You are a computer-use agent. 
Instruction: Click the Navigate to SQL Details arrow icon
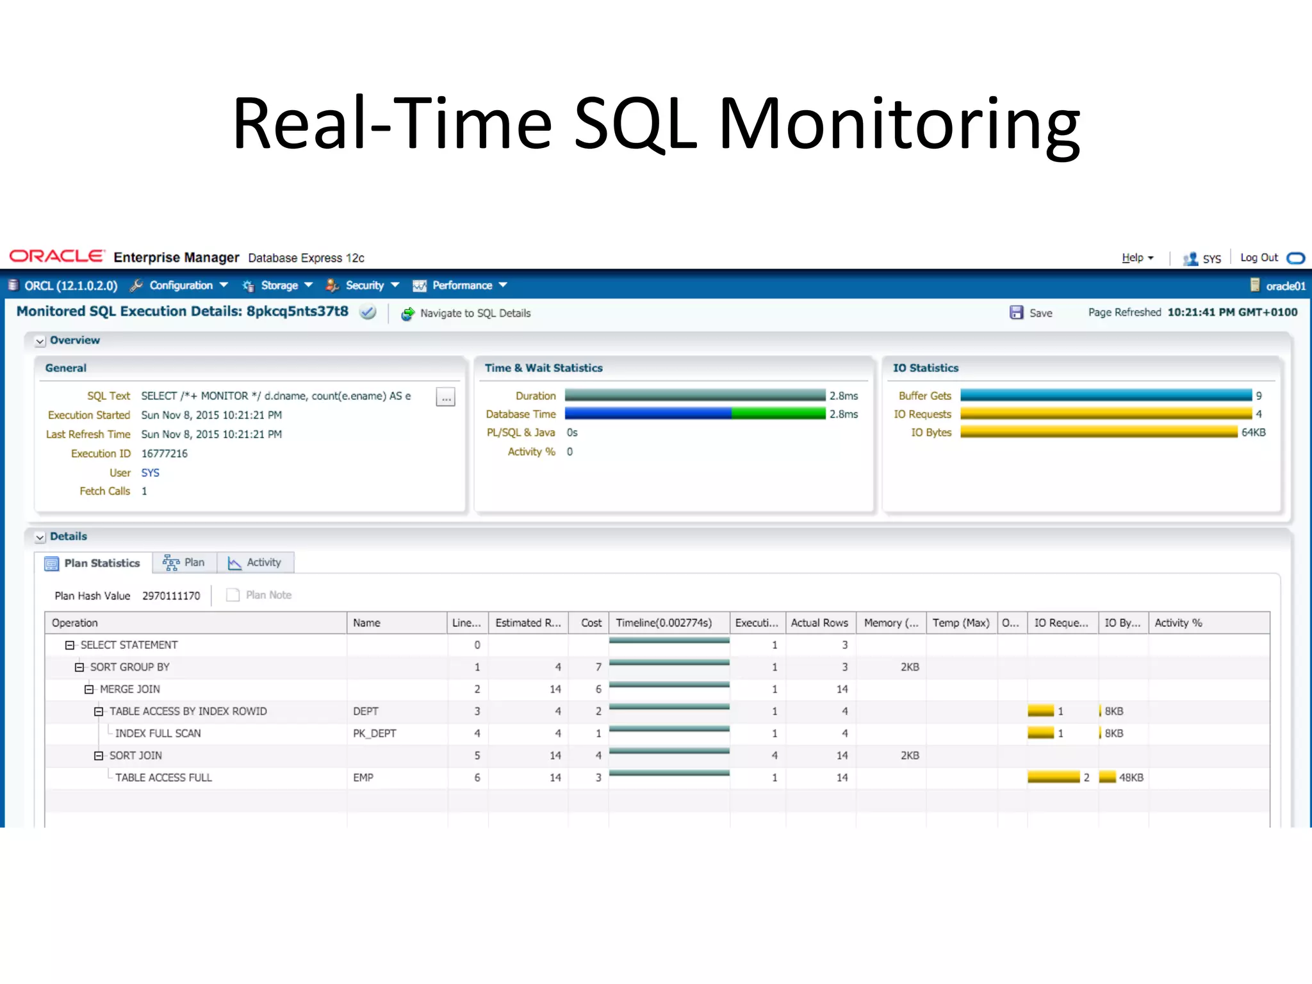pos(407,314)
